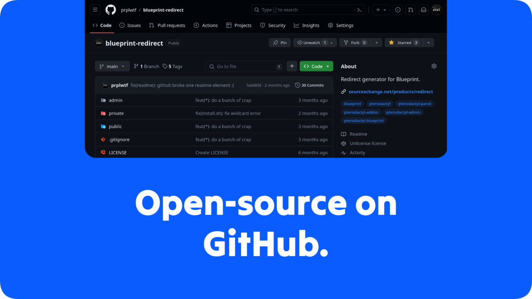Open the user avatar menu in header

436,10
